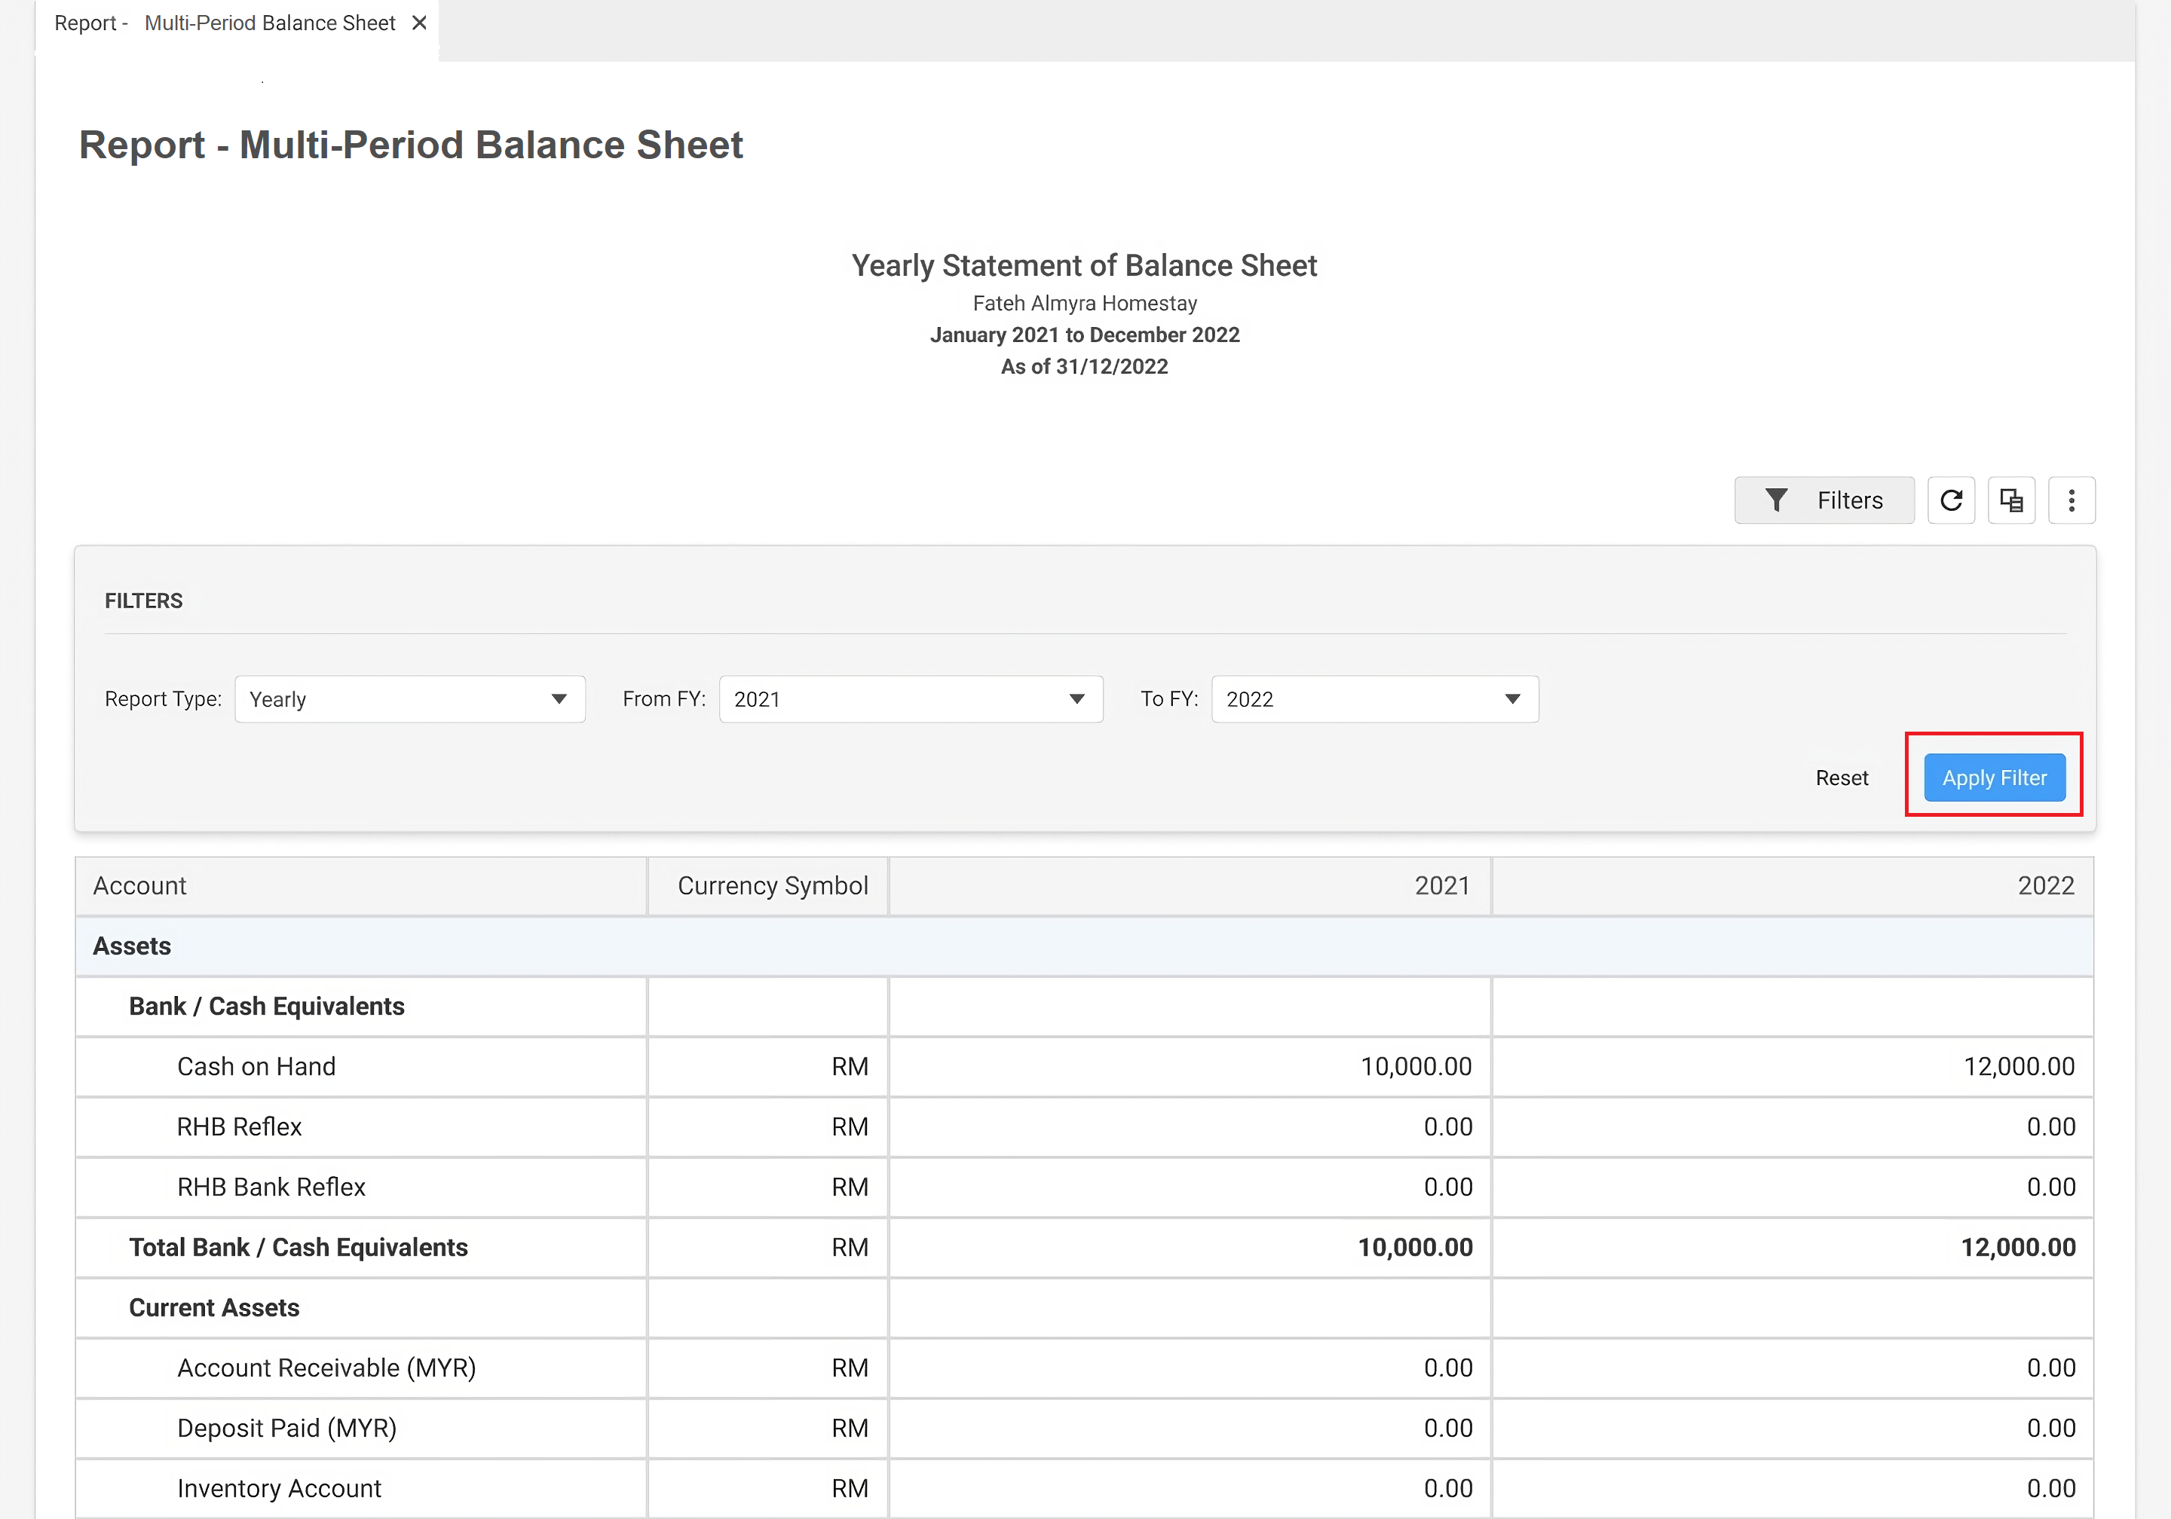Click the Currency Symbol column header
This screenshot has width=2171, height=1519.
point(768,885)
